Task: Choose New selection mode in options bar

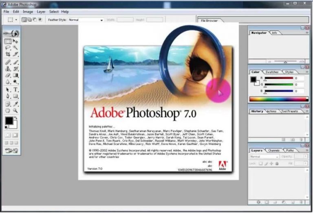Action: coord(24,20)
